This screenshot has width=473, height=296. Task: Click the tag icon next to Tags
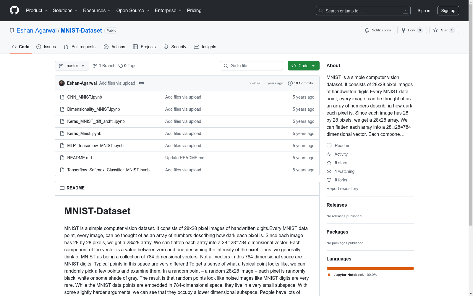click(121, 66)
